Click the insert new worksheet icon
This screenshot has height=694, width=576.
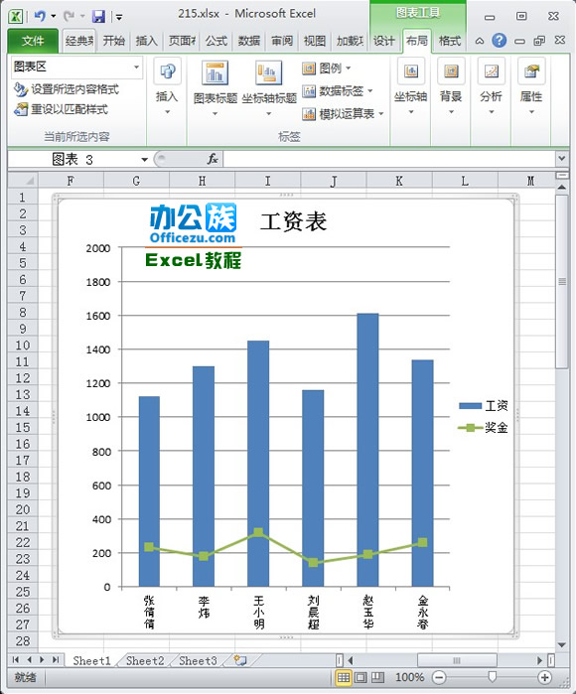tap(240, 660)
